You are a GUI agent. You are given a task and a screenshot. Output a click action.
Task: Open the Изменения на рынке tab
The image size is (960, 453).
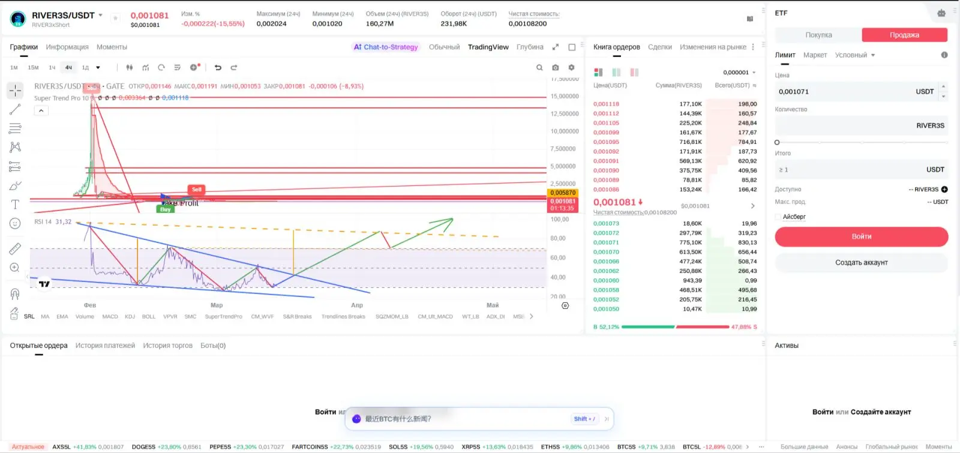click(713, 47)
